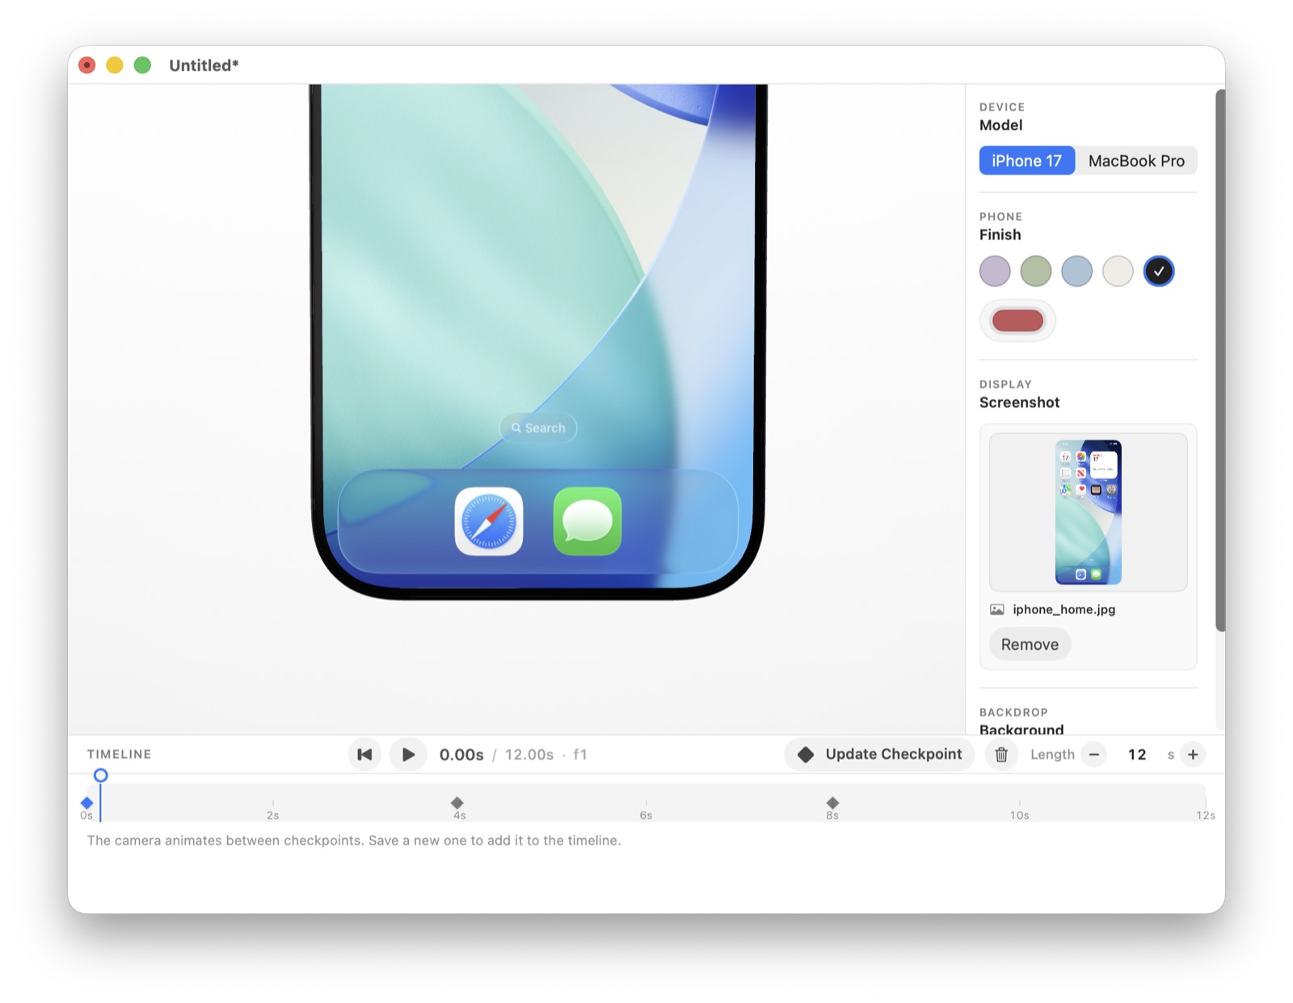Screen dimensions: 1293x1003
Task: Decrease timeline length with minus button
Action: (x=1094, y=755)
